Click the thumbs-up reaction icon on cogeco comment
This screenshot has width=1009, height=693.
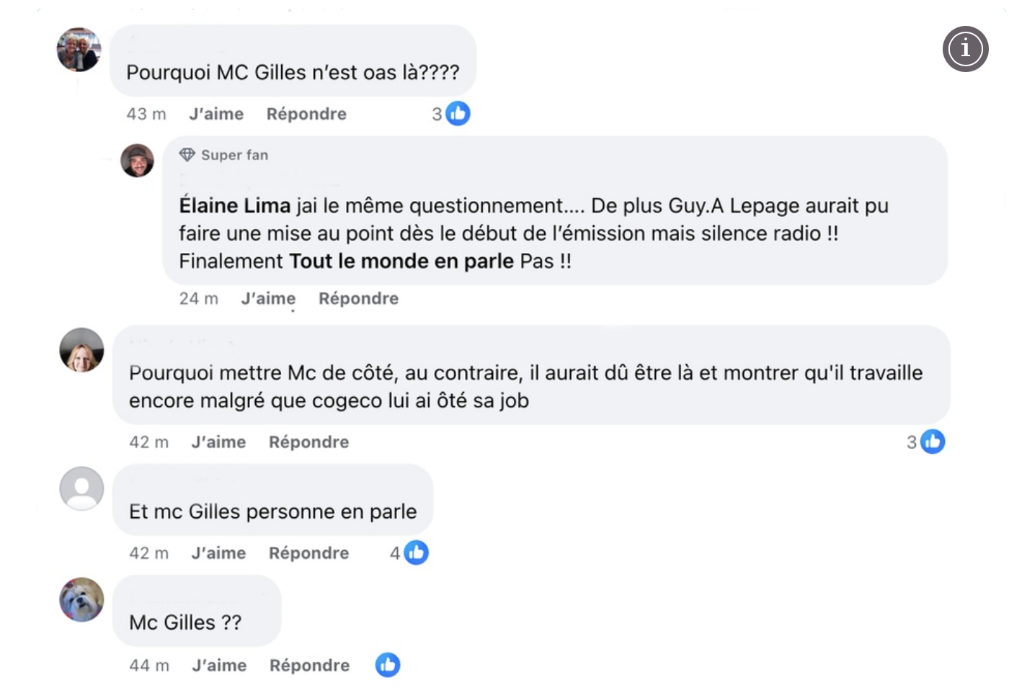coord(933,442)
